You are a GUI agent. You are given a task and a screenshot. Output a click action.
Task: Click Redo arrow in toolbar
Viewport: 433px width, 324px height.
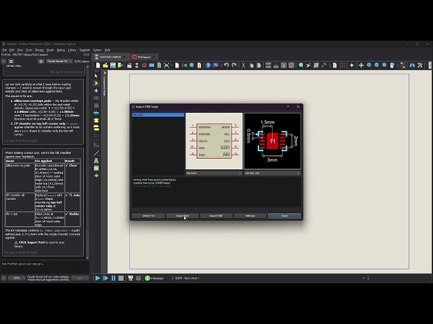point(234,65)
